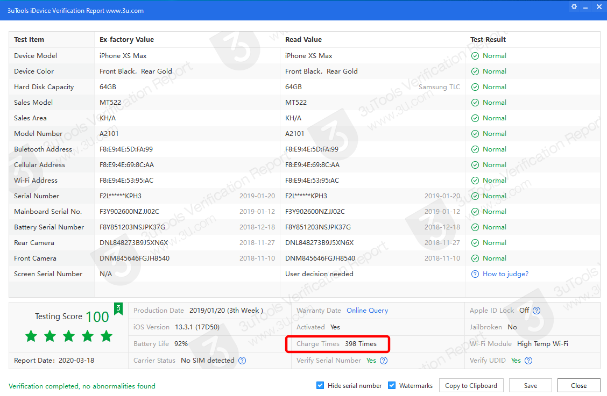
Task: Click the Verification completed status message
Action: [x=82, y=386]
